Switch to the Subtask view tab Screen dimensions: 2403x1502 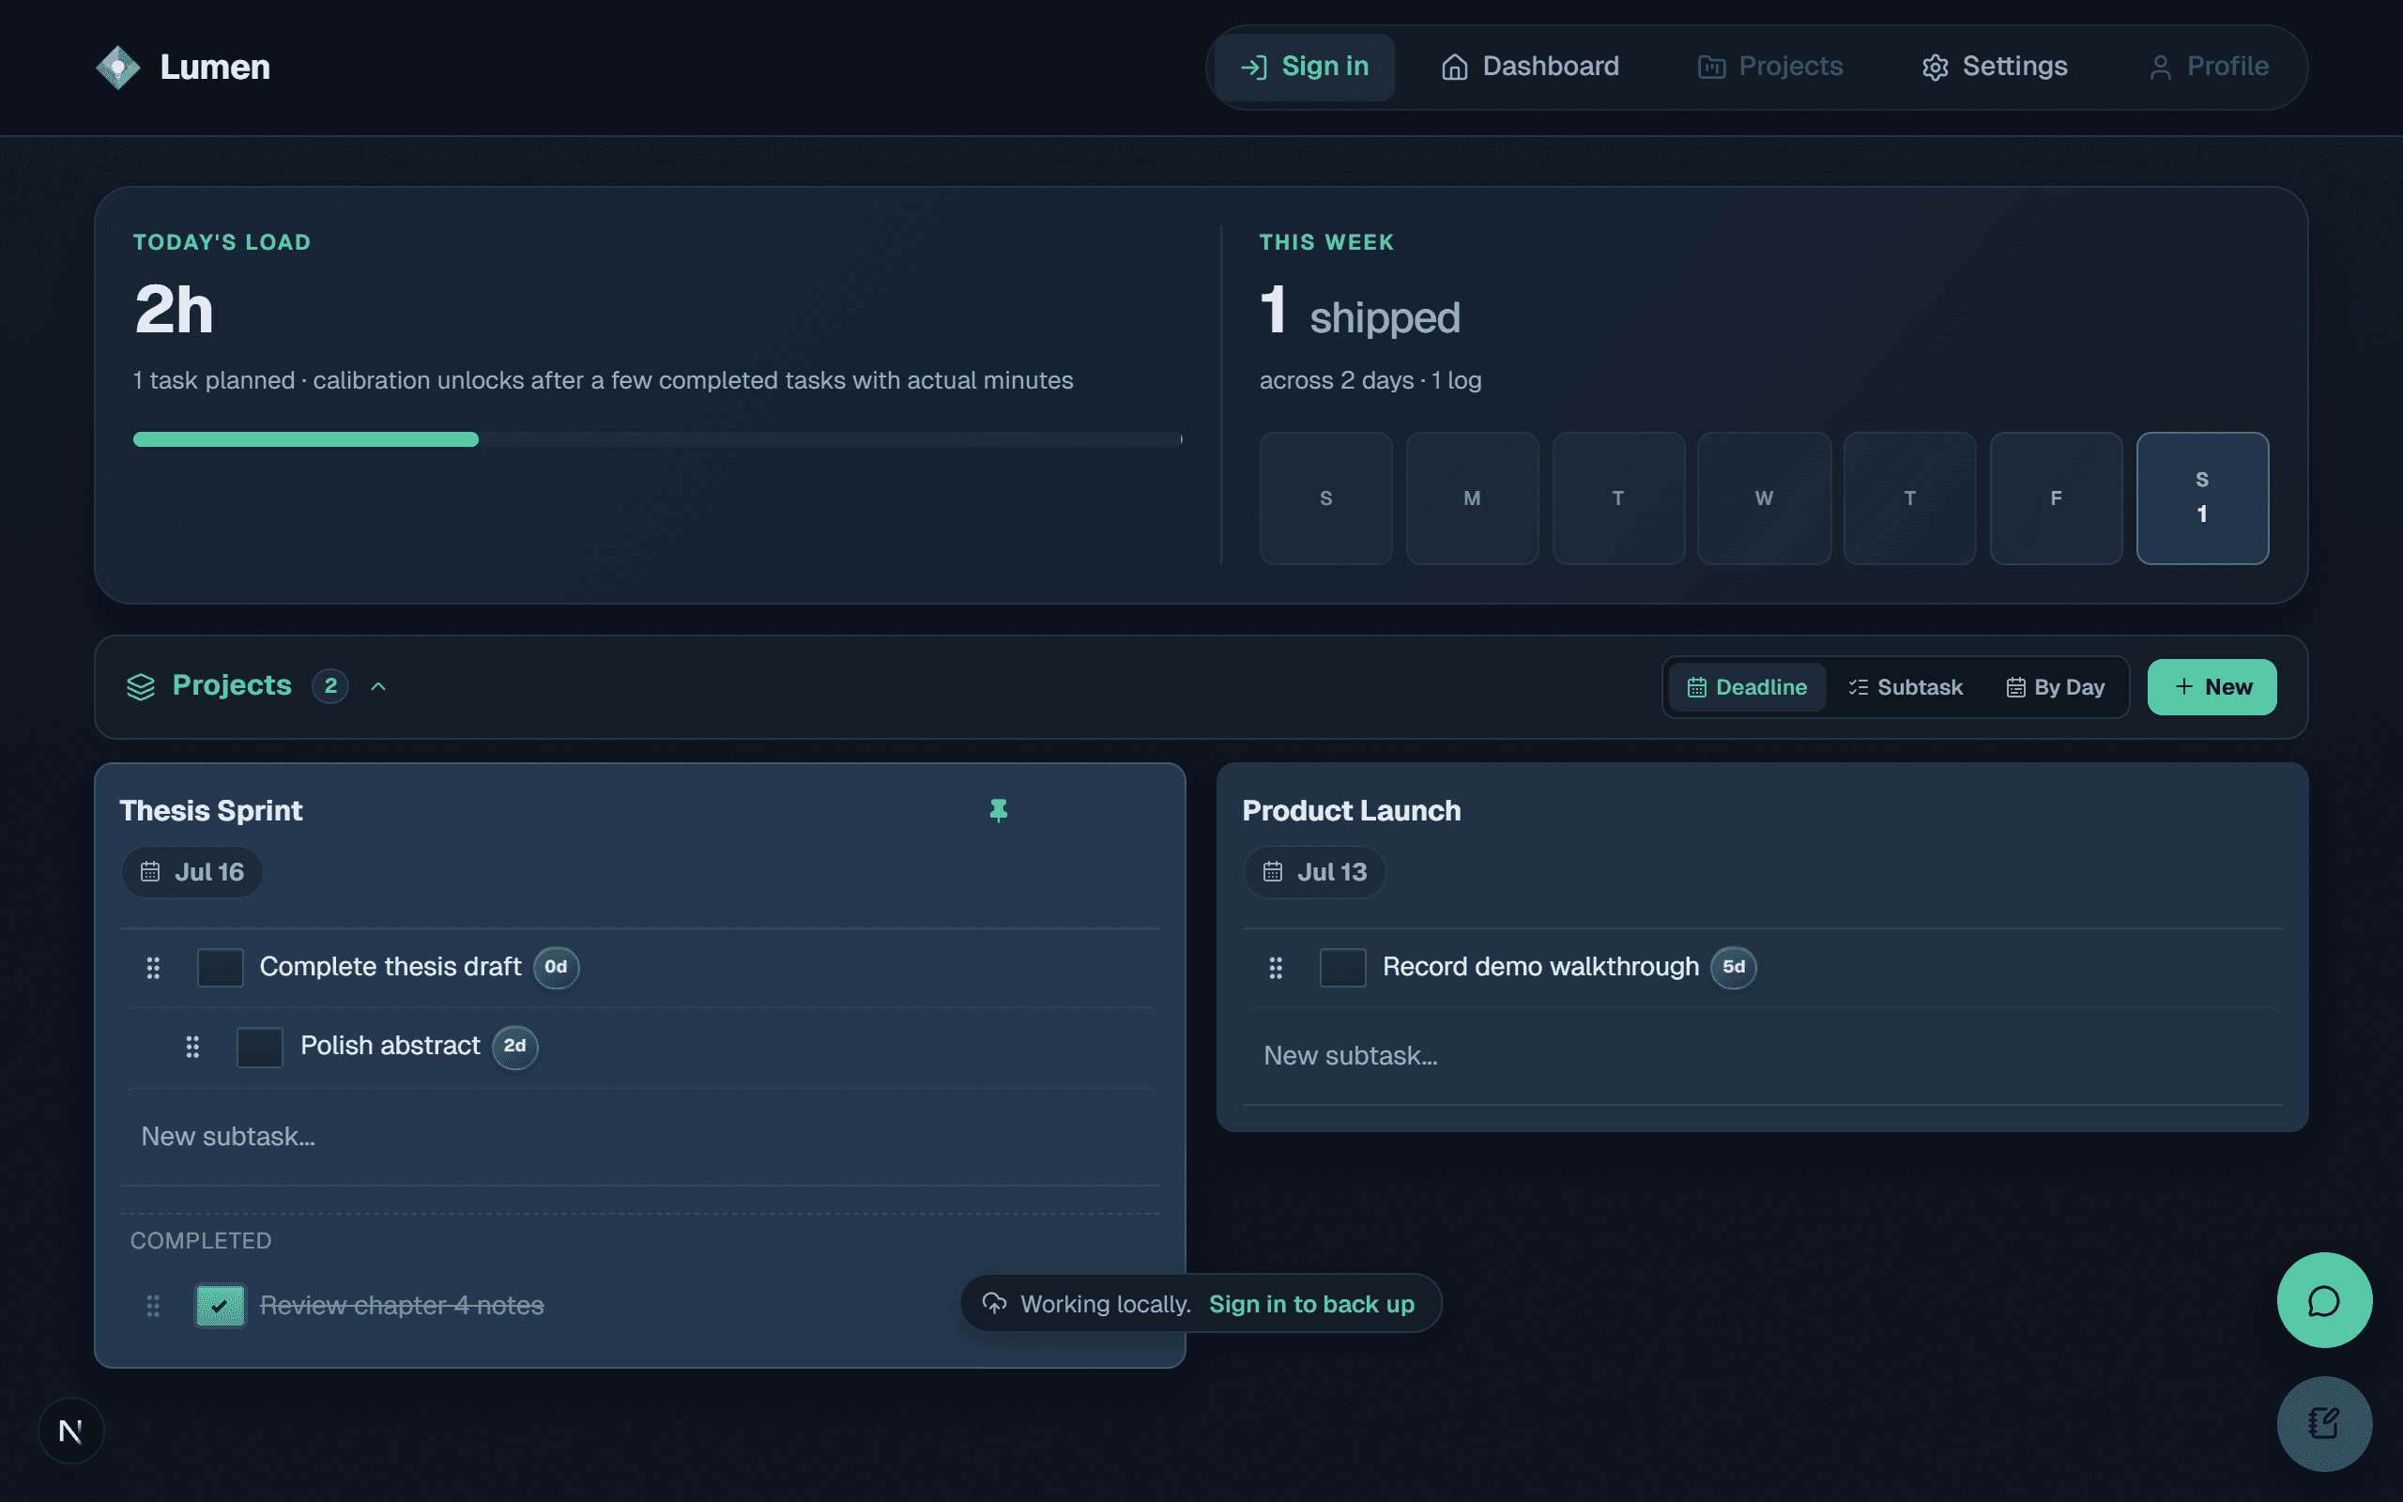pos(1906,687)
